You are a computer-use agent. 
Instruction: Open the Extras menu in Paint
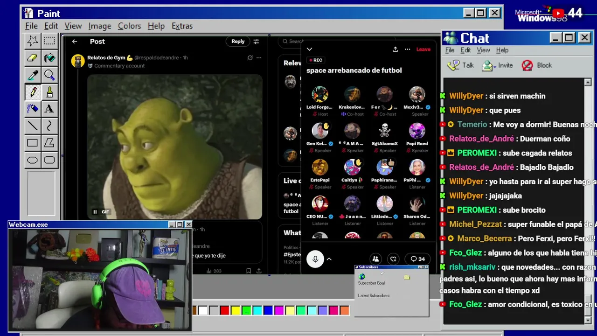[x=182, y=26]
